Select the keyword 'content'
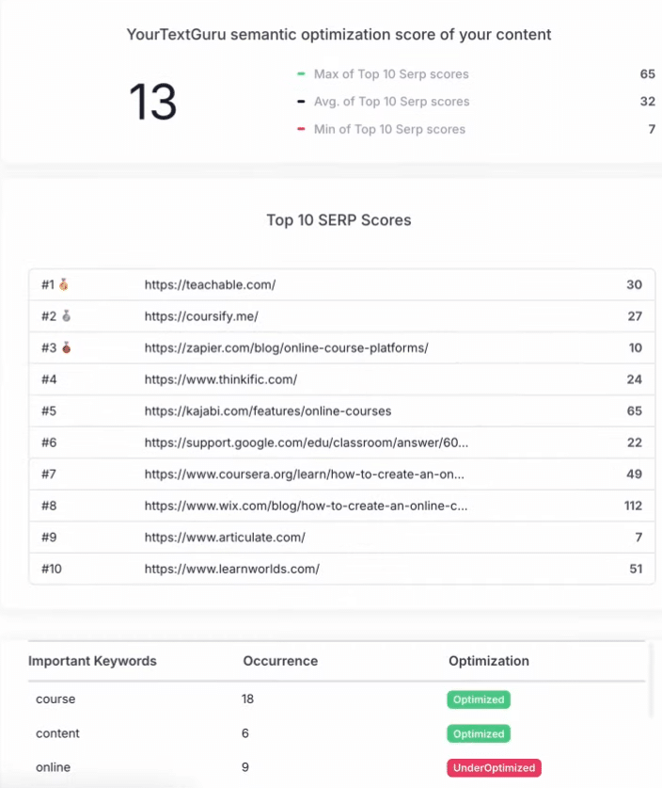 coord(57,733)
